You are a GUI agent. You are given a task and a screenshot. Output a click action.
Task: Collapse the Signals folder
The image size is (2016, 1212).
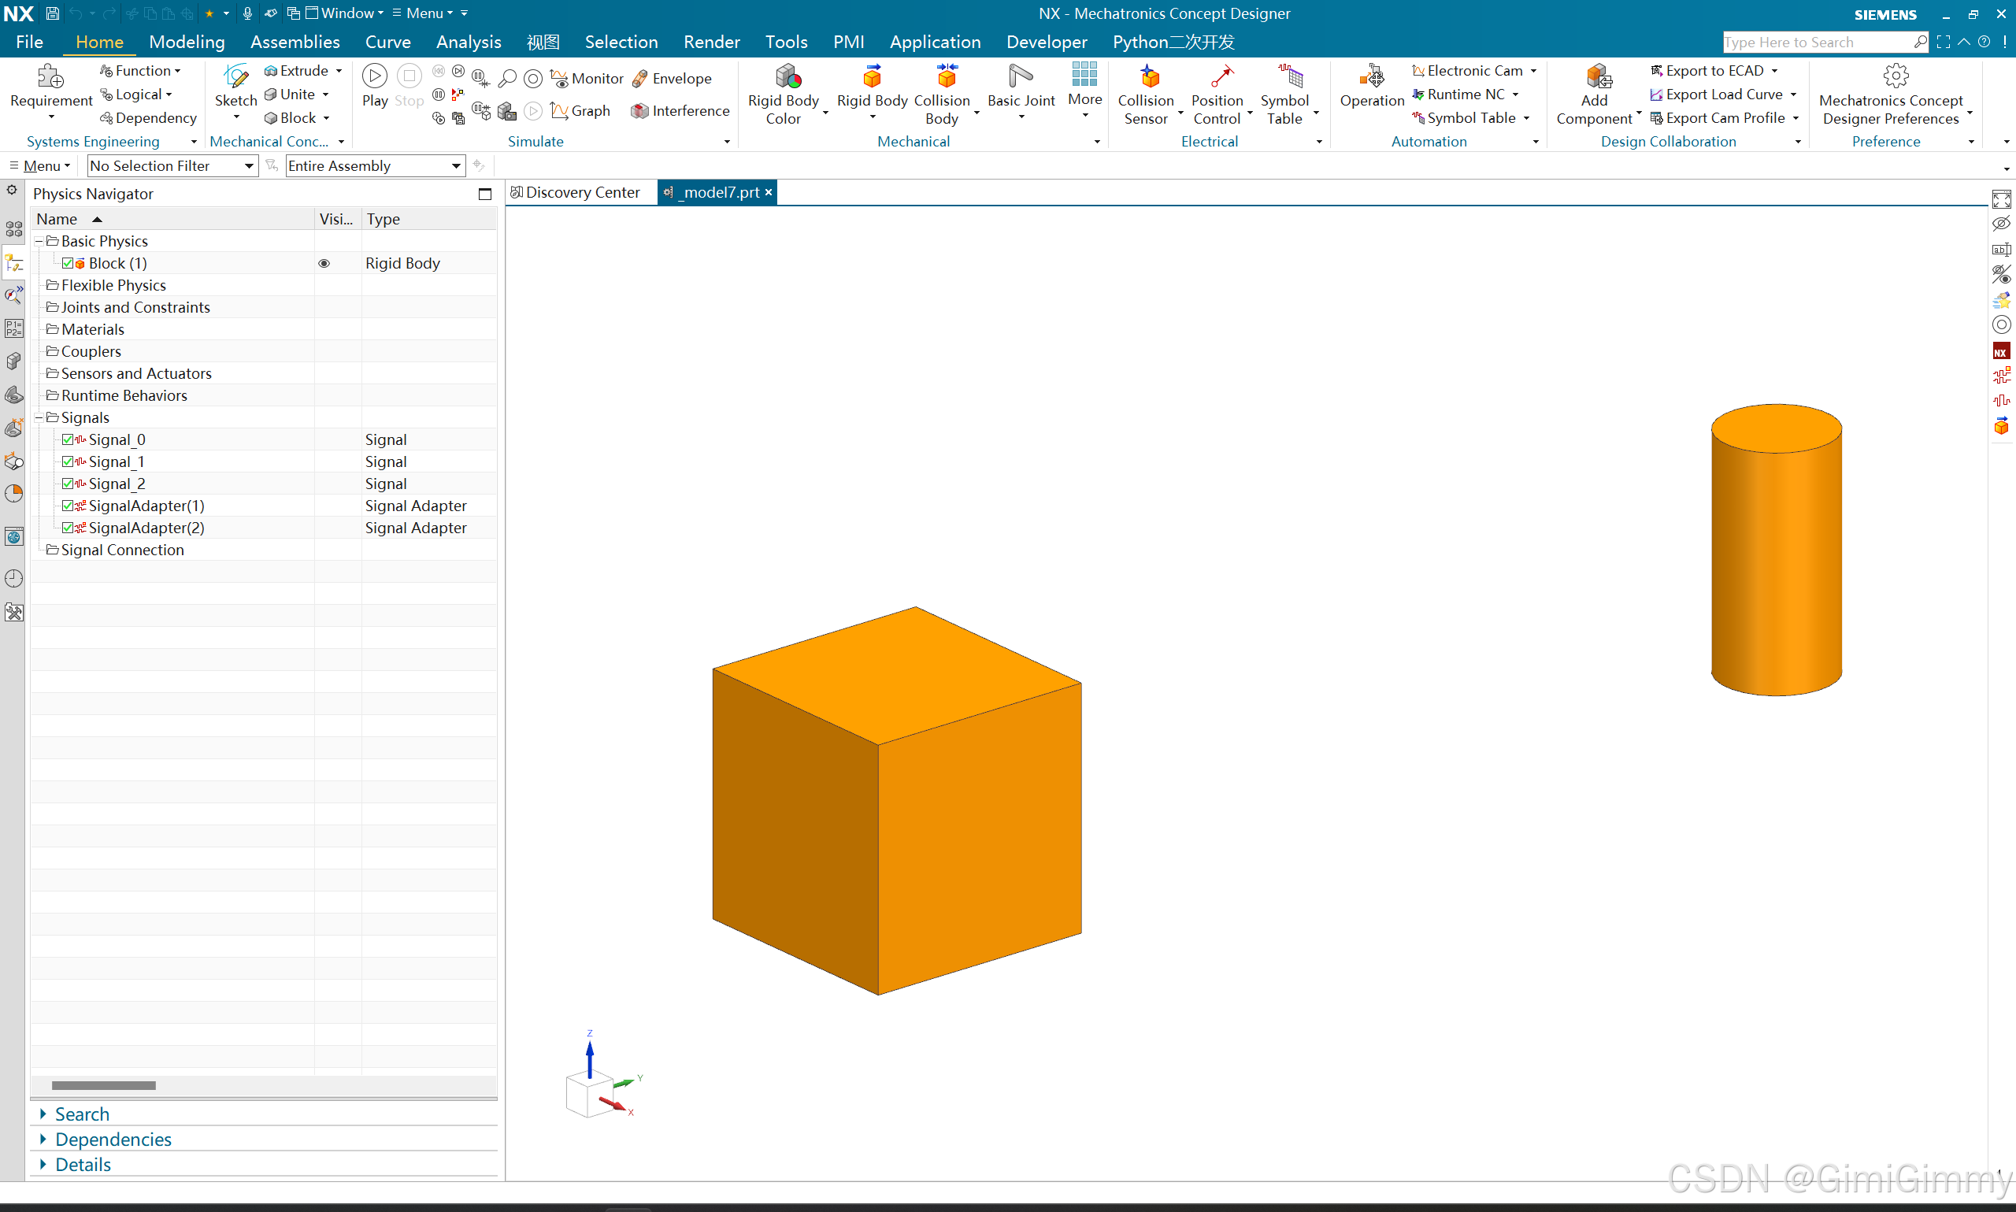pyautogui.click(x=39, y=417)
